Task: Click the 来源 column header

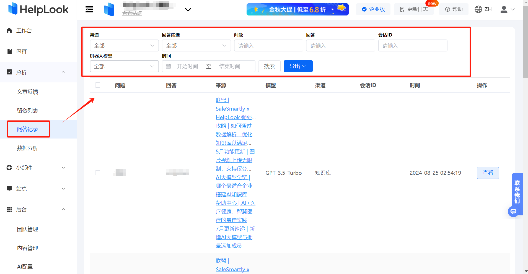Action: [221, 85]
